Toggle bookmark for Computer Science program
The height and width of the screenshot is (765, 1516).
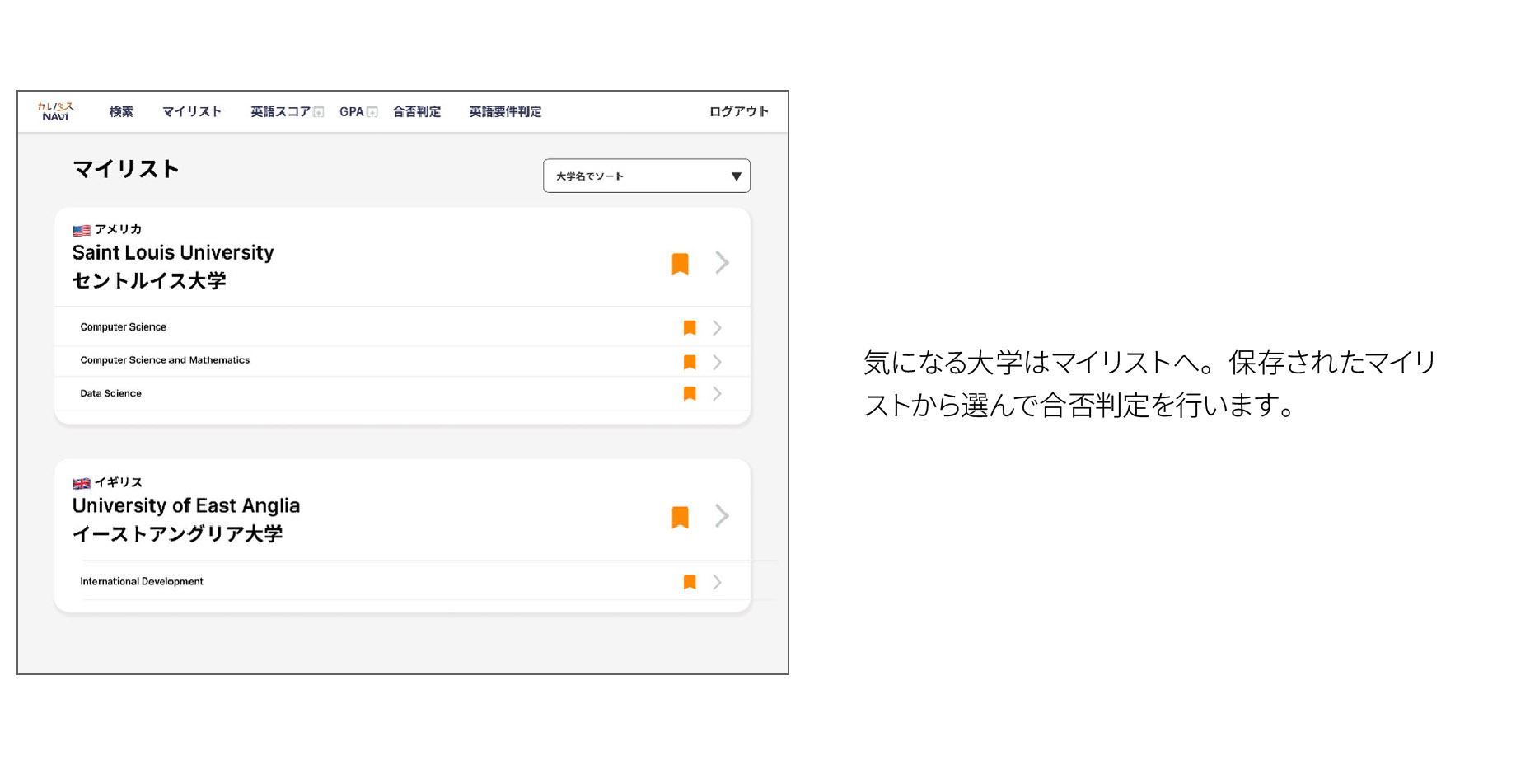(x=690, y=328)
